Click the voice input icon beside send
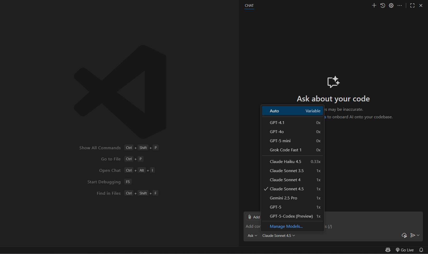This screenshot has height=254, width=428. click(404, 235)
